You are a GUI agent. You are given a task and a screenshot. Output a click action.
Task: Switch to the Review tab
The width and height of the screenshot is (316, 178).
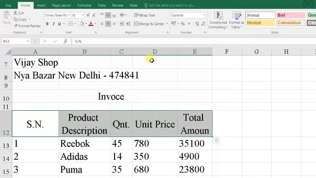coord(118,5)
